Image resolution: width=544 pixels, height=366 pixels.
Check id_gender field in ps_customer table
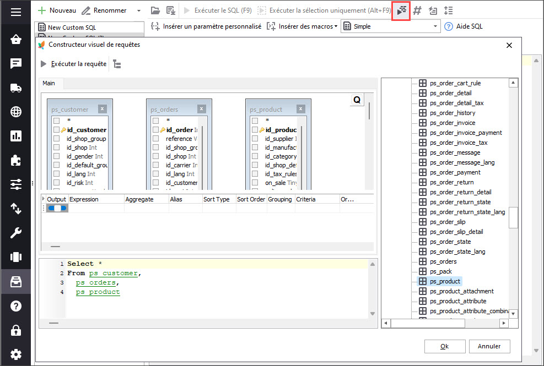57,156
